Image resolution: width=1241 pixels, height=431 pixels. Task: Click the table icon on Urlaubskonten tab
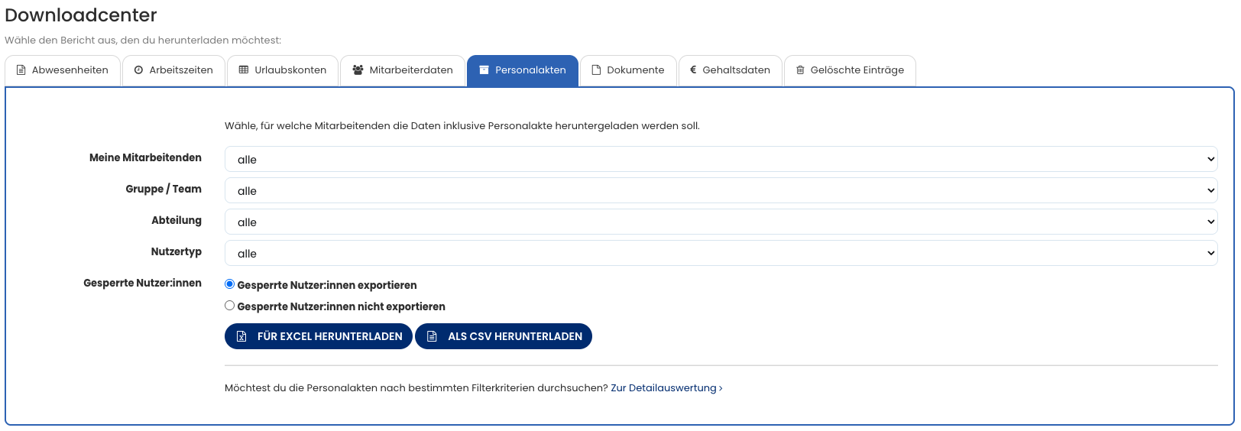[x=244, y=70]
